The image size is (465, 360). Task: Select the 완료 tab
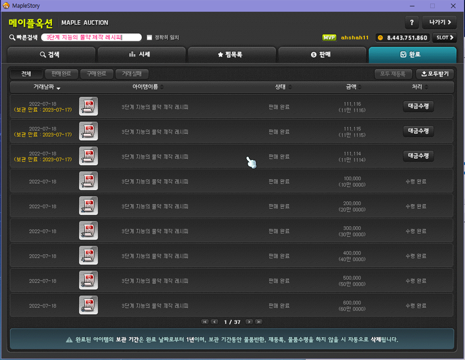point(412,55)
